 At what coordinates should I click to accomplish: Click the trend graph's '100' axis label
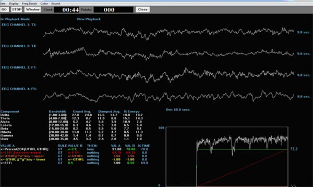click(x=161, y=128)
